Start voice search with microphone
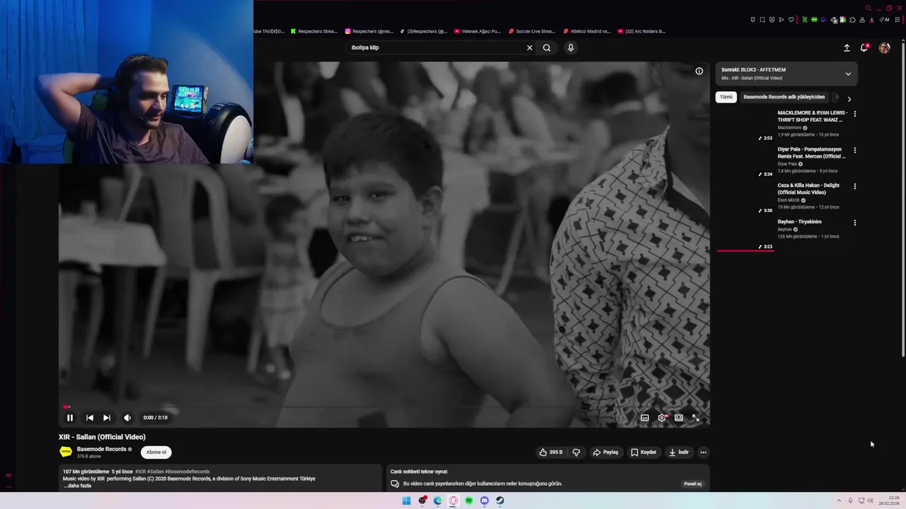This screenshot has width=906, height=509. pyautogui.click(x=570, y=47)
